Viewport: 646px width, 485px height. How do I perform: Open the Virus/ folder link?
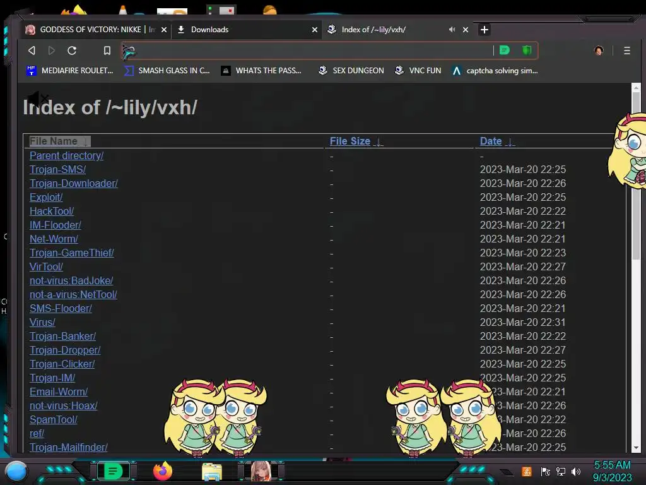tap(42, 322)
